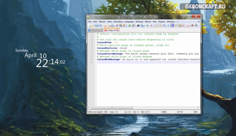Click the 'length : 549' status bar entry
This screenshot has width=236, height=136.
click(x=102, y=112)
